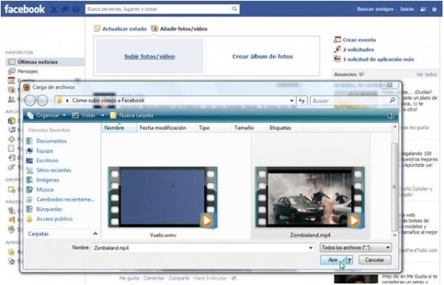Screen dimensions: 444x285
Task: Click the Búsquedas icon in favorites
Action: click(x=29, y=209)
